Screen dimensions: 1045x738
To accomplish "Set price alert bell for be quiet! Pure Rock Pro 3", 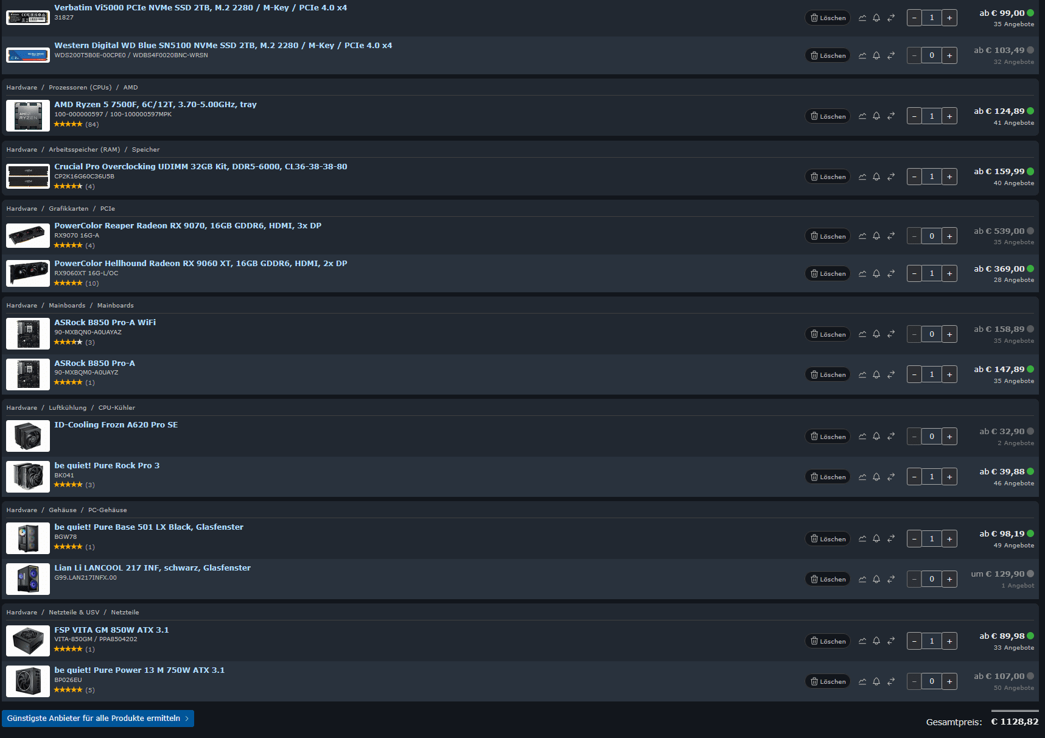I will point(876,477).
